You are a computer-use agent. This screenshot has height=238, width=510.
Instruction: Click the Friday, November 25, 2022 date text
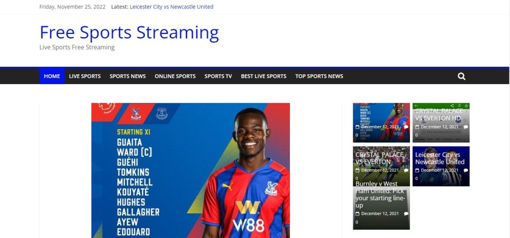pos(72,7)
